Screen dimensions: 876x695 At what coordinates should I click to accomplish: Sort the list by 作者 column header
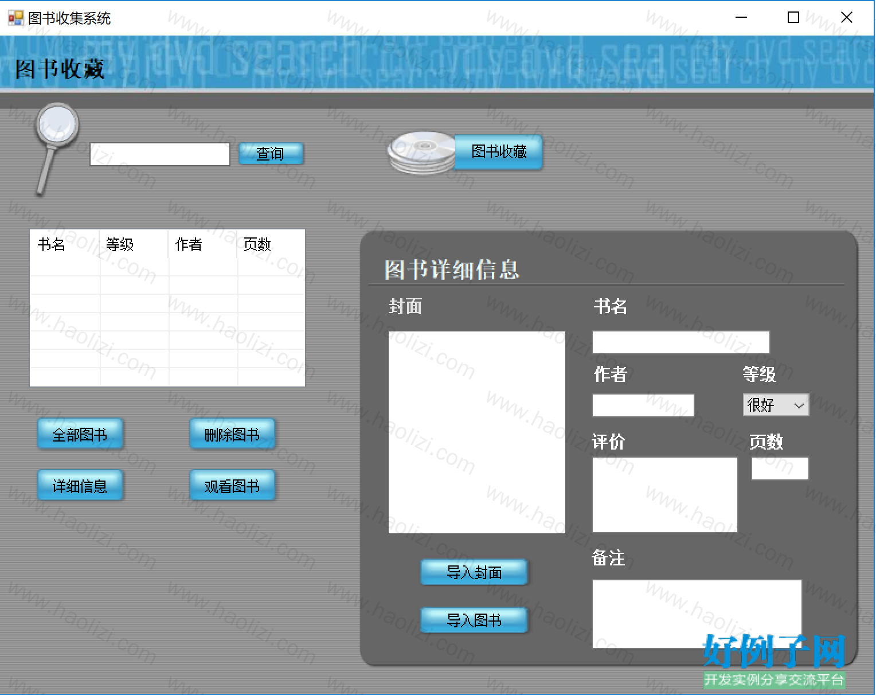pyautogui.click(x=203, y=244)
